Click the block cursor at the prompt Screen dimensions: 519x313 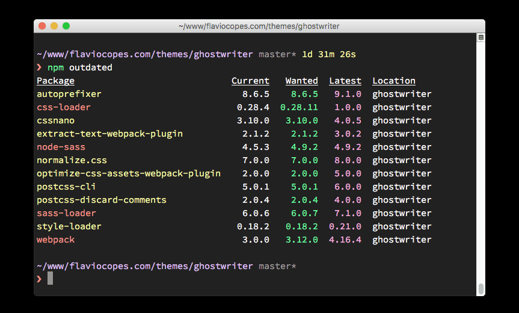tap(50, 278)
